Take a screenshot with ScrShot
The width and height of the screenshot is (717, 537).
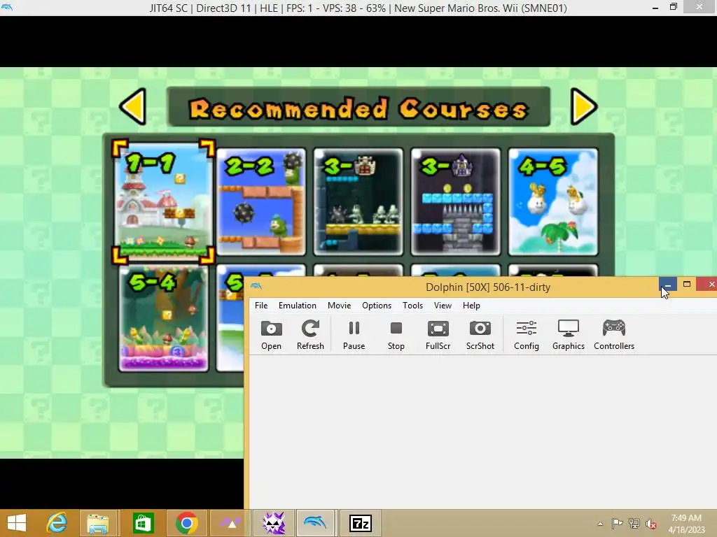(x=480, y=335)
